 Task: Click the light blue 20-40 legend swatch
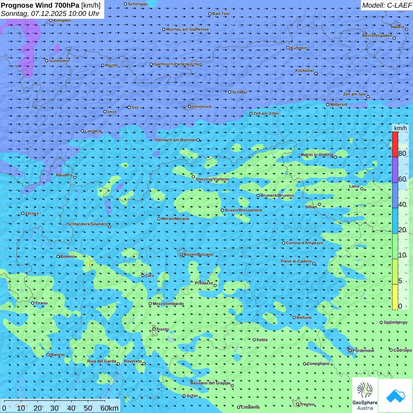point(395,221)
